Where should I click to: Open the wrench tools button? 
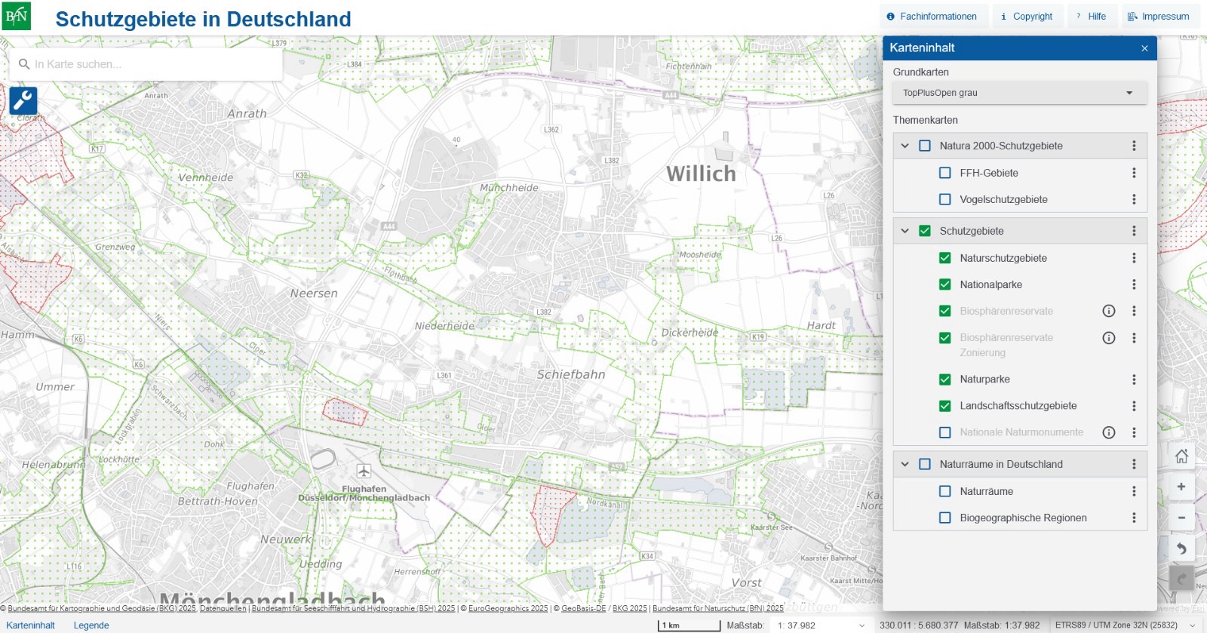[x=23, y=100]
